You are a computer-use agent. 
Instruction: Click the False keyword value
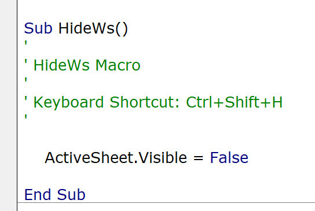[229, 158]
